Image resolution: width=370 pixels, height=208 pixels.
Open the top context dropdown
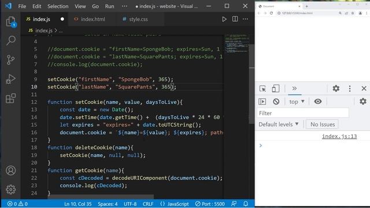tap(297, 102)
